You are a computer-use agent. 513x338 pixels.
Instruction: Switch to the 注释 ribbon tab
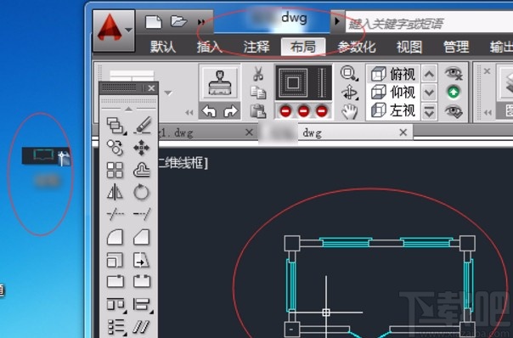coord(256,47)
